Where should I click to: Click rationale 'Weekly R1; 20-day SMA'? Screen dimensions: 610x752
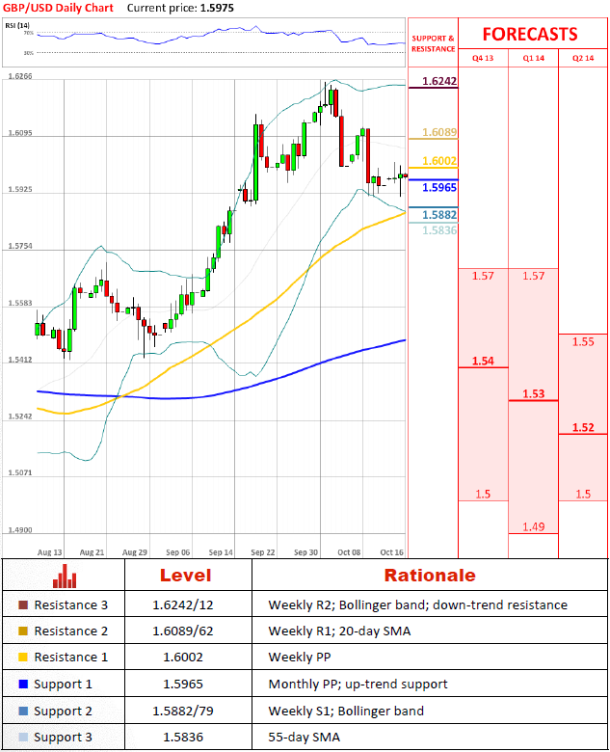[x=339, y=631]
